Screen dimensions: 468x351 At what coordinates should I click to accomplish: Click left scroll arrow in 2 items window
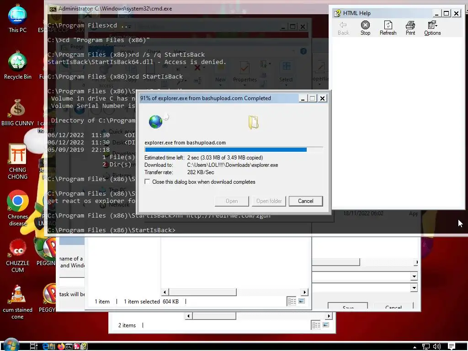click(188, 316)
